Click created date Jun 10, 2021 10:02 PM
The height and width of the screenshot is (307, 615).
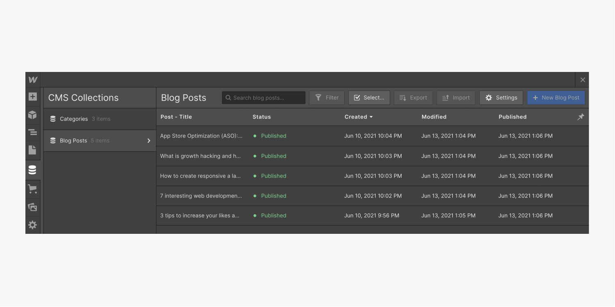[x=373, y=196]
